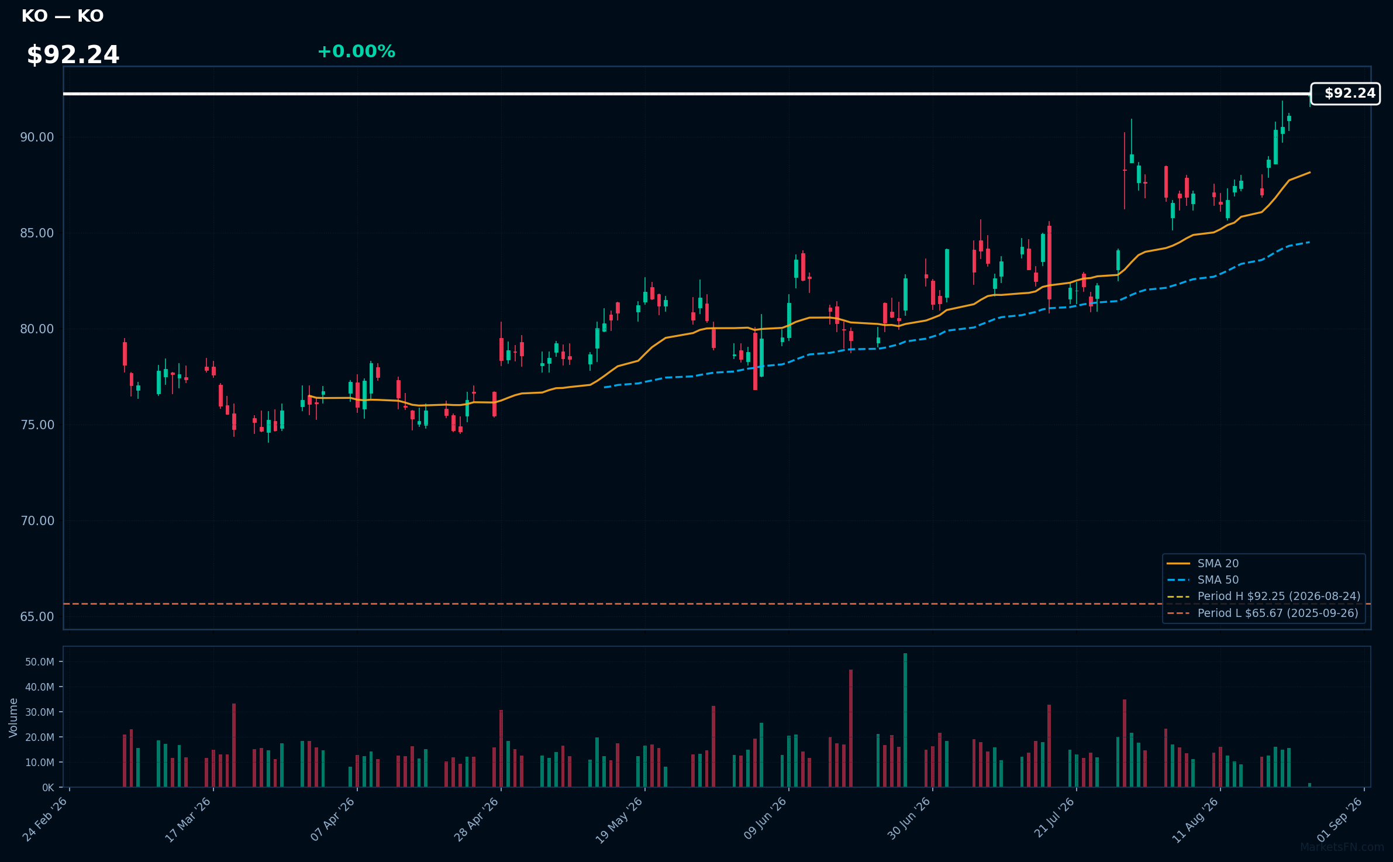
Task: Click the $92.24 current price tag
Action: pos(1345,94)
